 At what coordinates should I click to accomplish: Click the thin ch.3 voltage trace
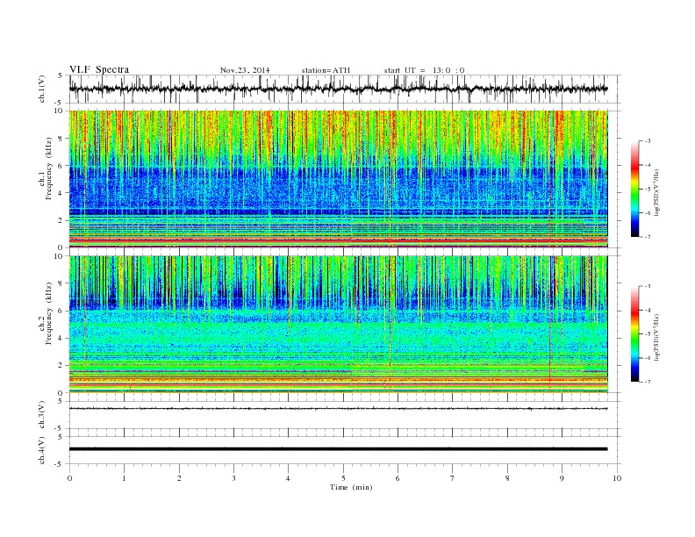[x=338, y=409]
